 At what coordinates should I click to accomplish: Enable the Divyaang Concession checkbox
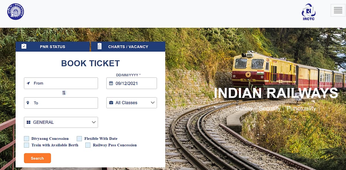[x=26, y=138]
